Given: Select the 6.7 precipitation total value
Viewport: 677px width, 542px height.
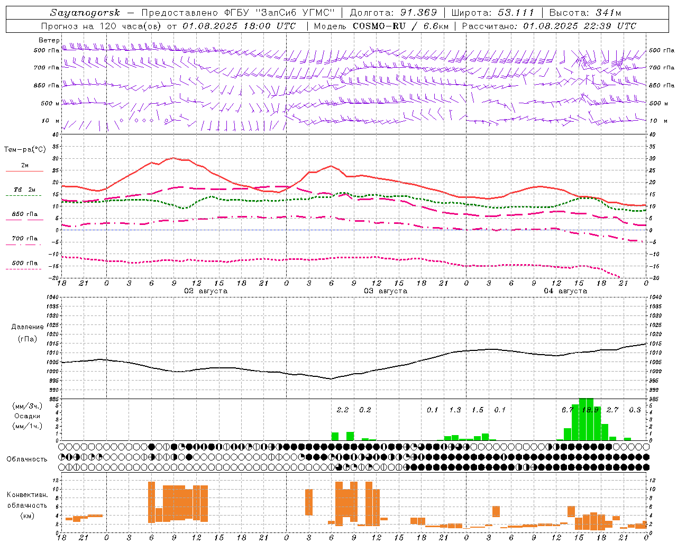Looking at the screenshot, I should [568, 410].
